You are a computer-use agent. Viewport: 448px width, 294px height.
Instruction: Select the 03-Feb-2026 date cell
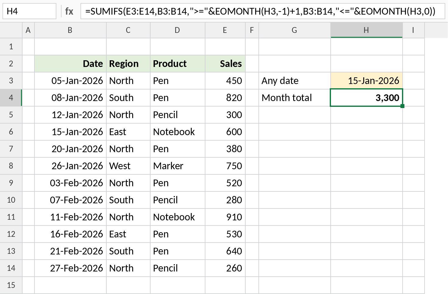70,183
